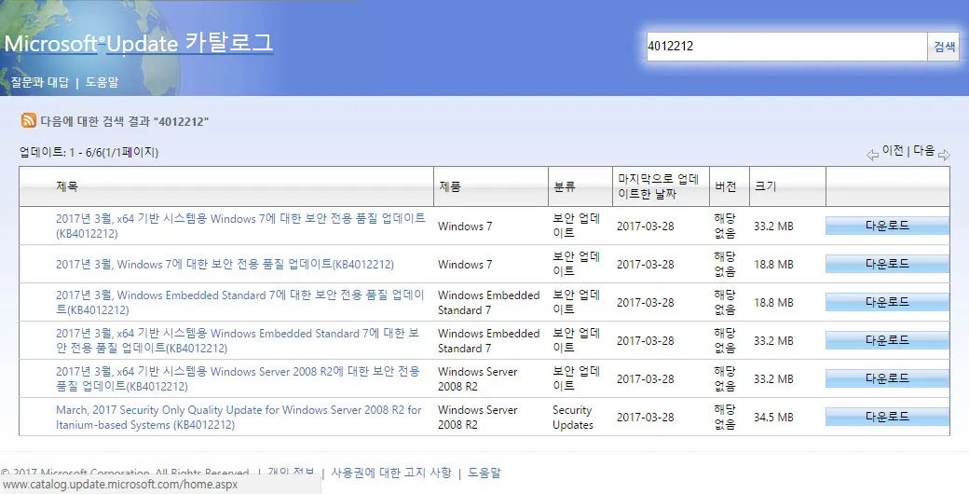Download the Itanium 34.5 MB update

pos(887,418)
